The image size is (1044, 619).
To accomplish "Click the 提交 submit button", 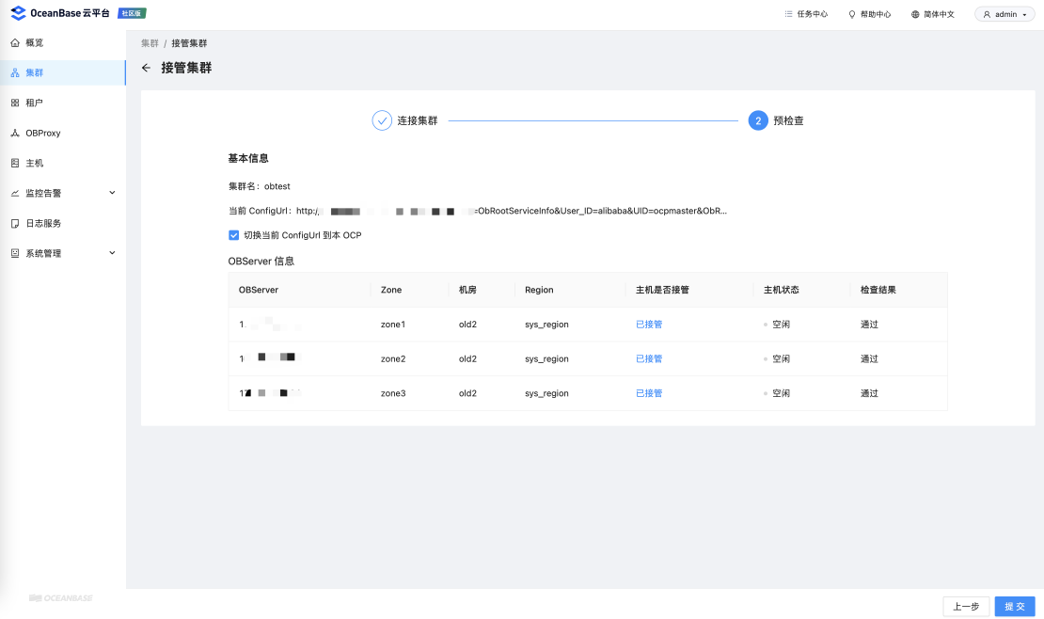I will 1015,607.
